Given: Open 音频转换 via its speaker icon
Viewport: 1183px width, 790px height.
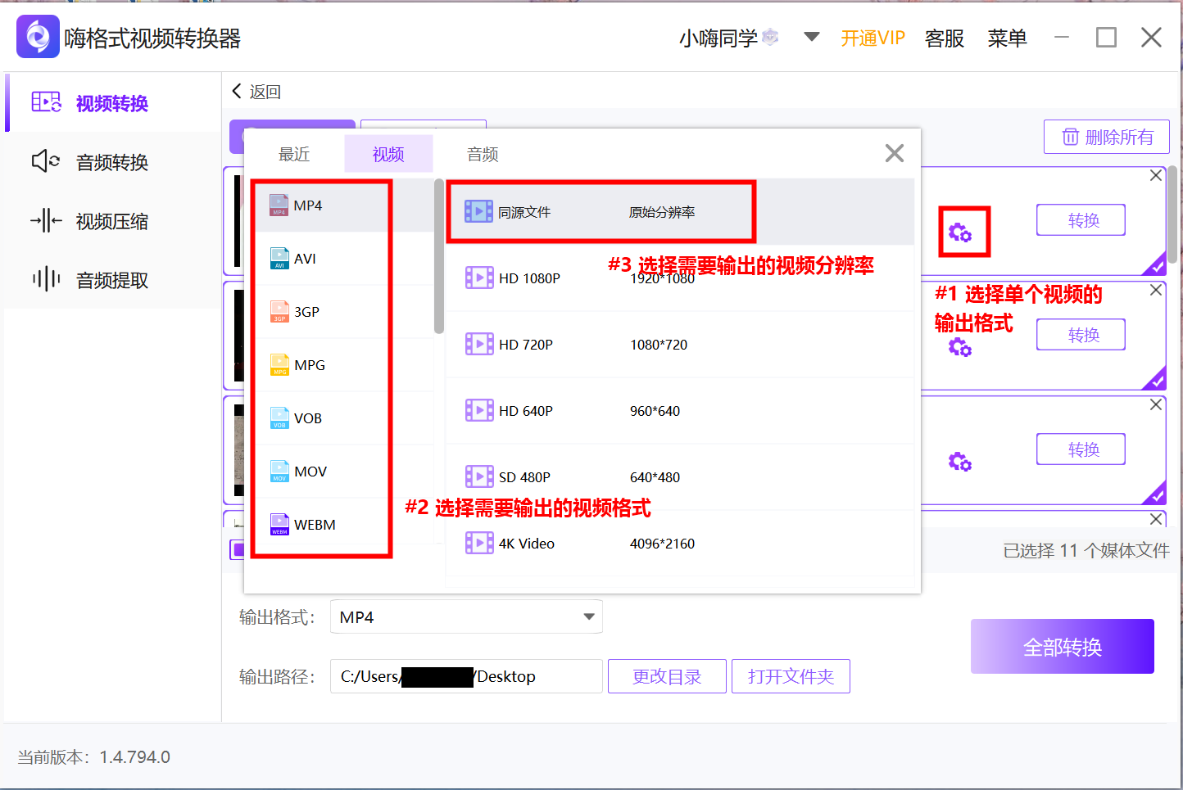Looking at the screenshot, I should click(x=46, y=161).
